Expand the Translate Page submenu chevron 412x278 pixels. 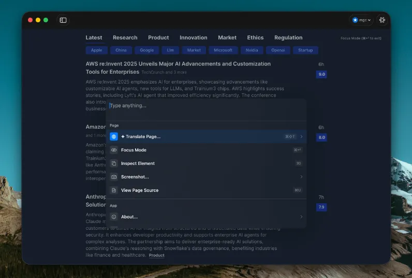point(301,136)
